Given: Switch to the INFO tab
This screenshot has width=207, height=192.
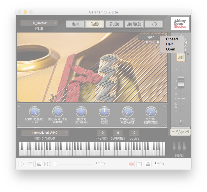Looking at the screenshot, I should (154, 24).
